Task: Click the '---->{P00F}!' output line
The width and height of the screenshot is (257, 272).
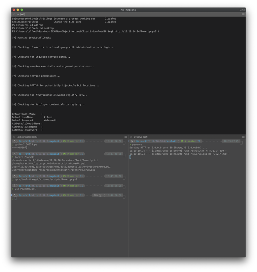Action: pos(20,148)
